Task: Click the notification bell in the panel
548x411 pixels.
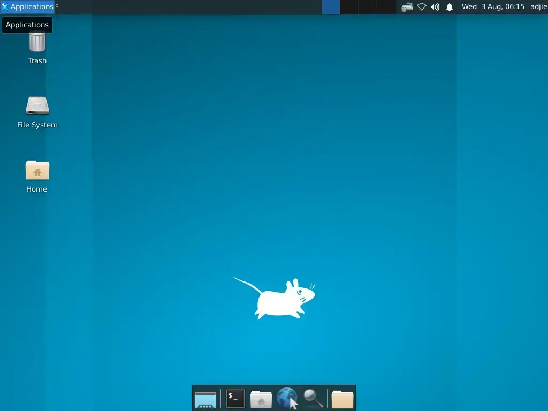Action: pyautogui.click(x=449, y=7)
